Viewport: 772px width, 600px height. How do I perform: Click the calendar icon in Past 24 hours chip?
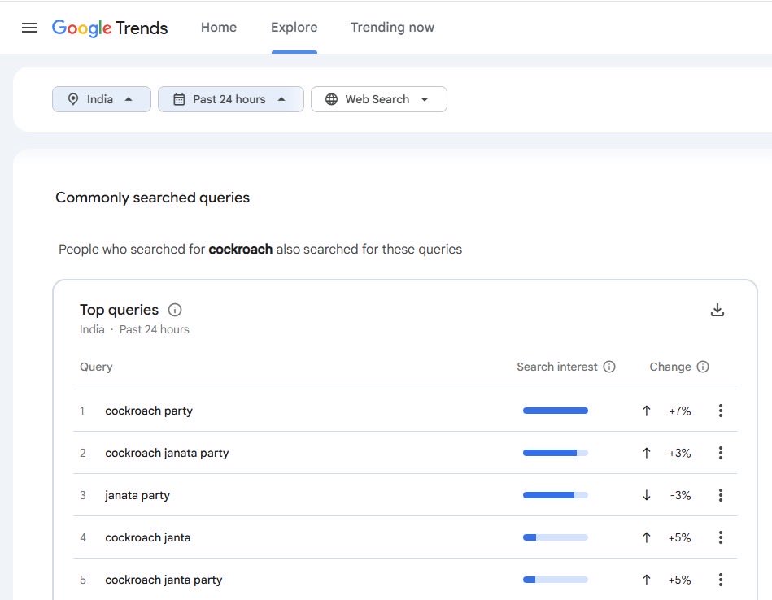(179, 99)
